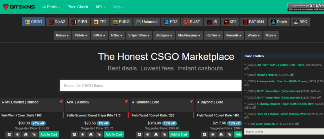
Task: Expand the Knives category dropdown
Action: [62, 35]
